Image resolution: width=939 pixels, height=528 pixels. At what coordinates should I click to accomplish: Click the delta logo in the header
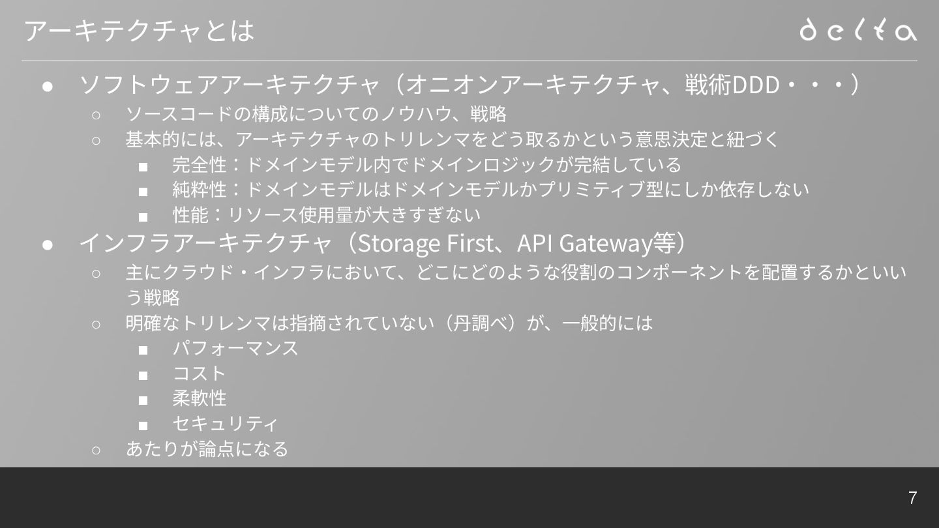pyautogui.click(x=858, y=30)
